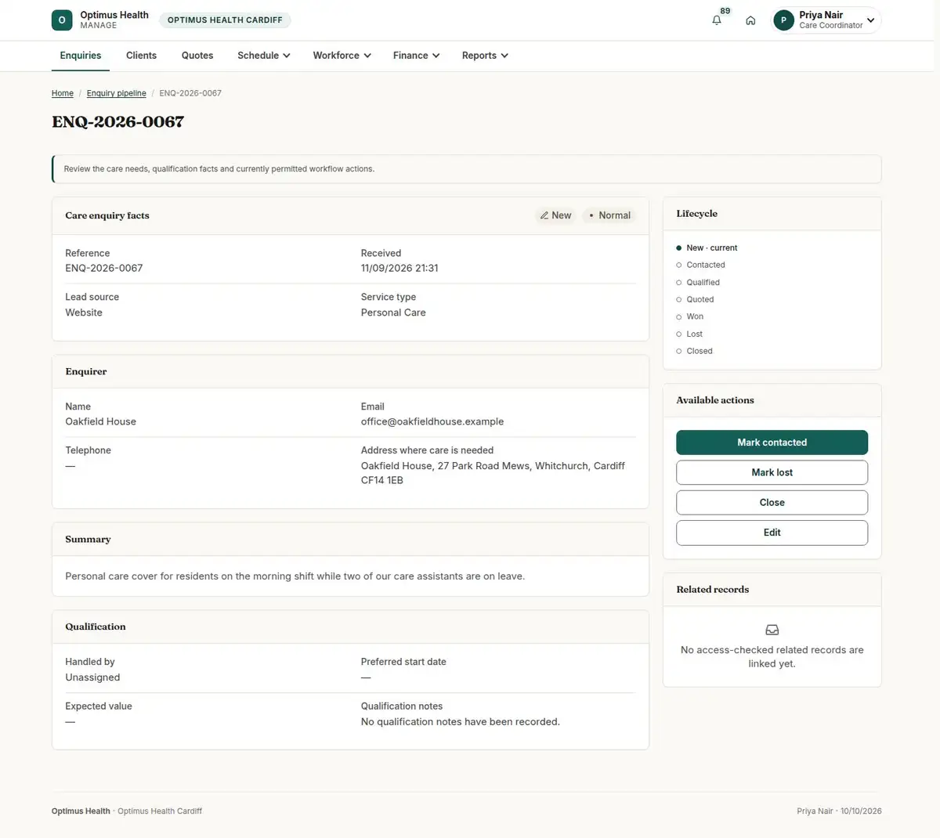The width and height of the screenshot is (940, 838).
Task: Click the pencil icon on New badge
Action: [x=544, y=215]
